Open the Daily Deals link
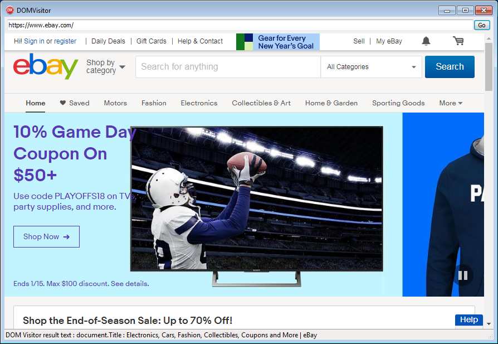The image size is (498, 344). 108,41
